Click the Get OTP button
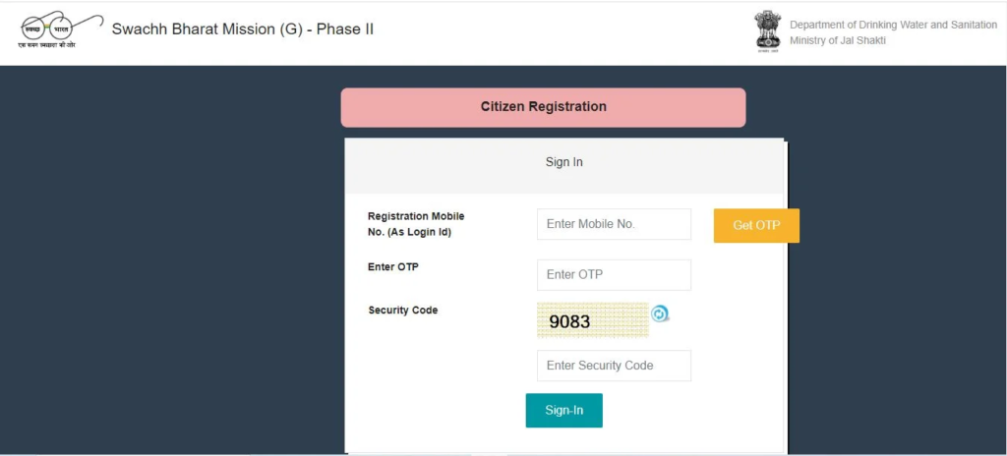 (756, 225)
